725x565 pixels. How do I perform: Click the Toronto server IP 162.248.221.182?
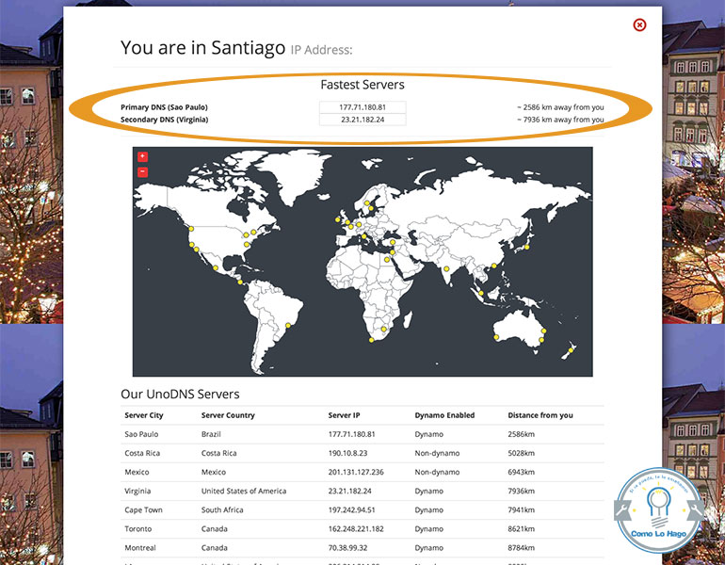358,528
